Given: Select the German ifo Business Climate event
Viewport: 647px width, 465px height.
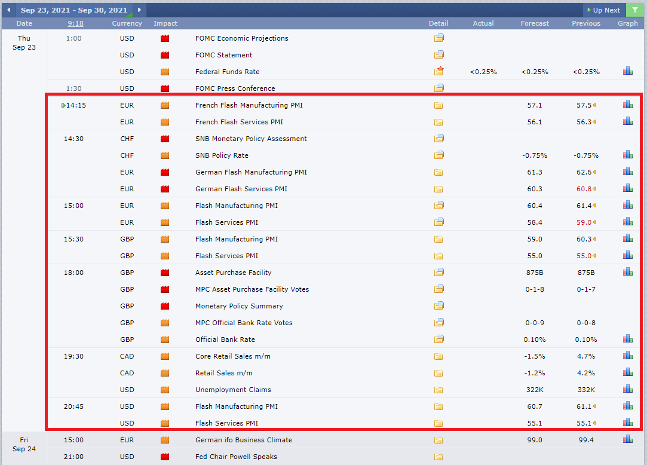Looking at the screenshot, I should (244, 440).
